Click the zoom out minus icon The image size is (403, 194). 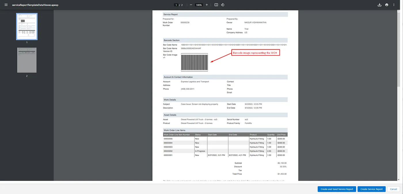click(x=191, y=5)
